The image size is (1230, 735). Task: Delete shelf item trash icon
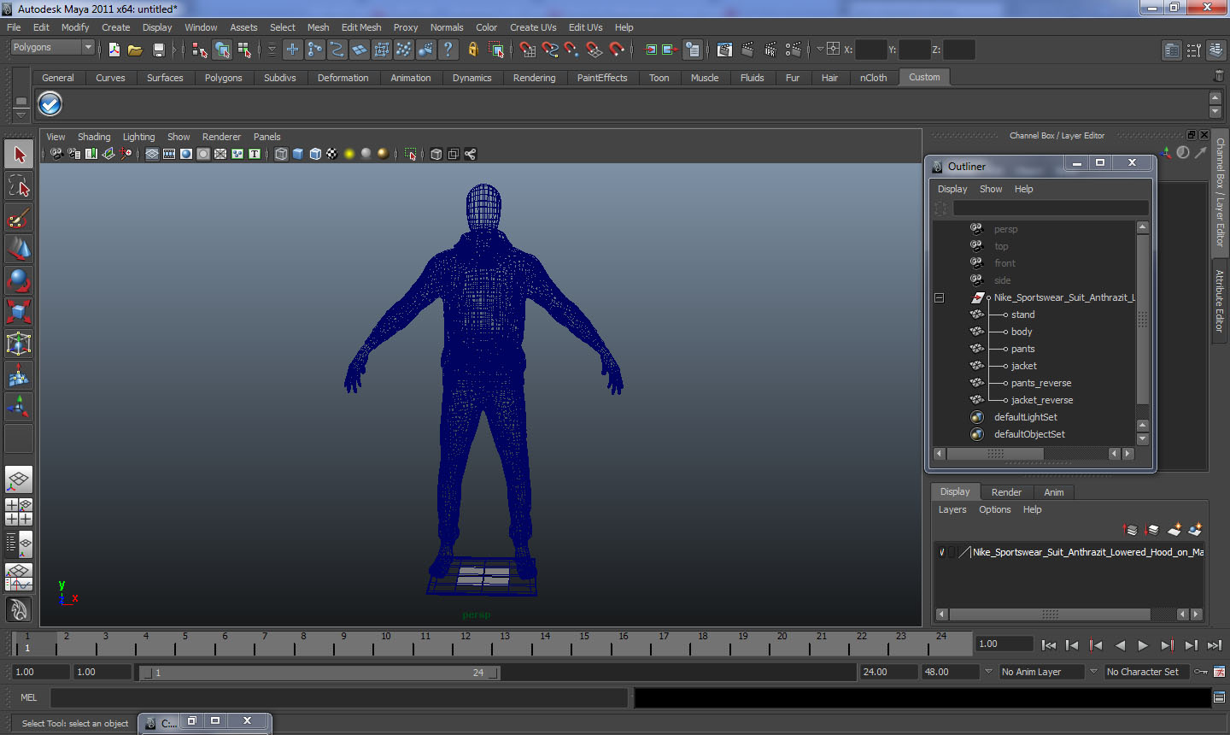(1219, 77)
